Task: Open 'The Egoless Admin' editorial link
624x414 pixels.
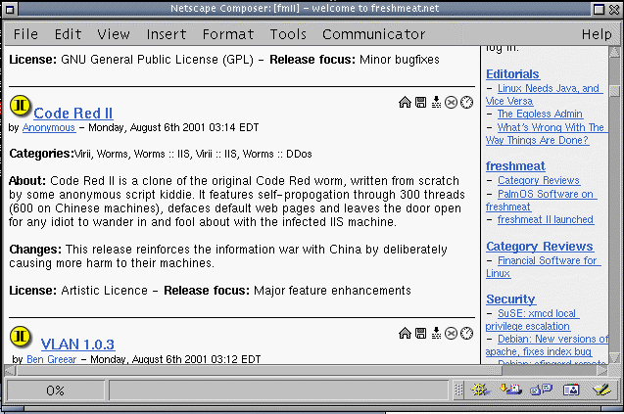Action: coord(540,114)
